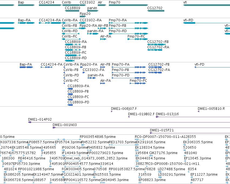Select the CG14234-RA transcript label

pyautogui.click(x=50, y=20)
